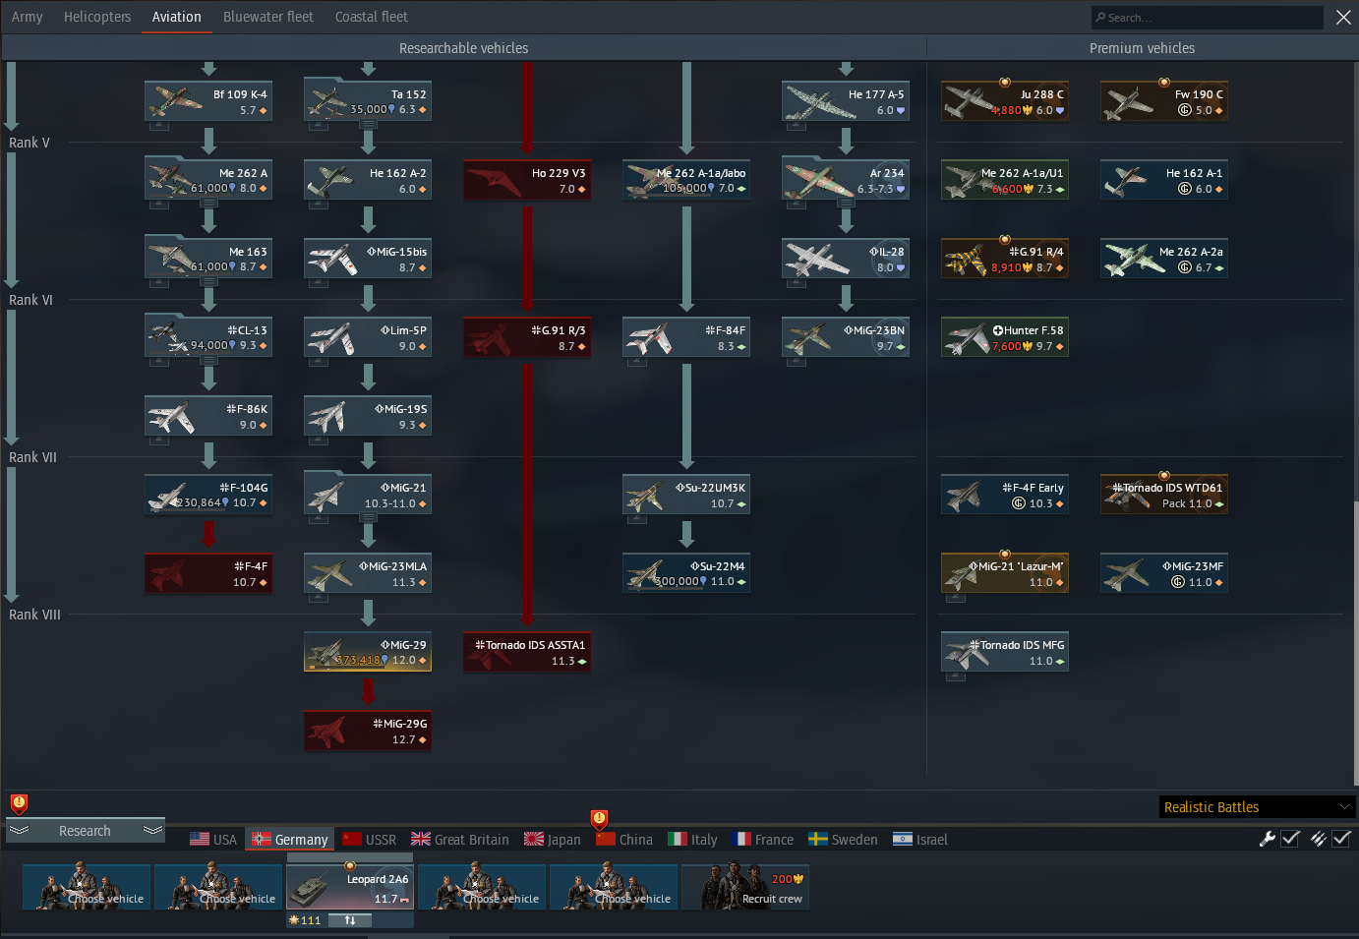1359x939 pixels.
Task: Toggle the auto-repair checkbox
Action: [x=1291, y=839]
